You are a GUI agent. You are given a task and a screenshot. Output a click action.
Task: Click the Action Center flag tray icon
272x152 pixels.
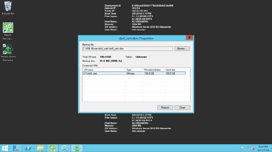click(242, 148)
